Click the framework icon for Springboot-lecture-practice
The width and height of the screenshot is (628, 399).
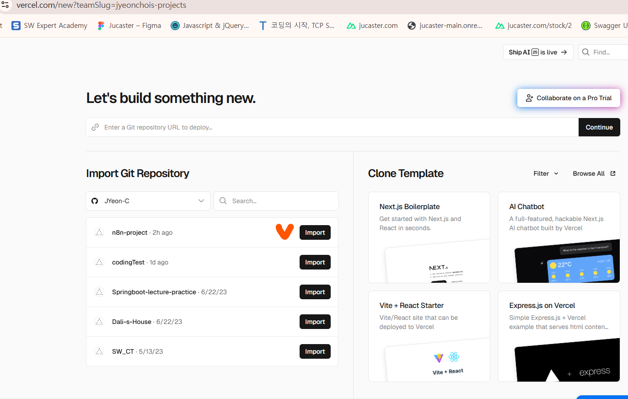(99, 292)
